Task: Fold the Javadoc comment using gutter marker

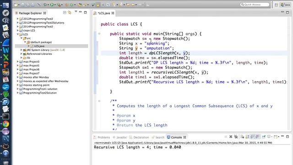Action: click(x=99, y=101)
